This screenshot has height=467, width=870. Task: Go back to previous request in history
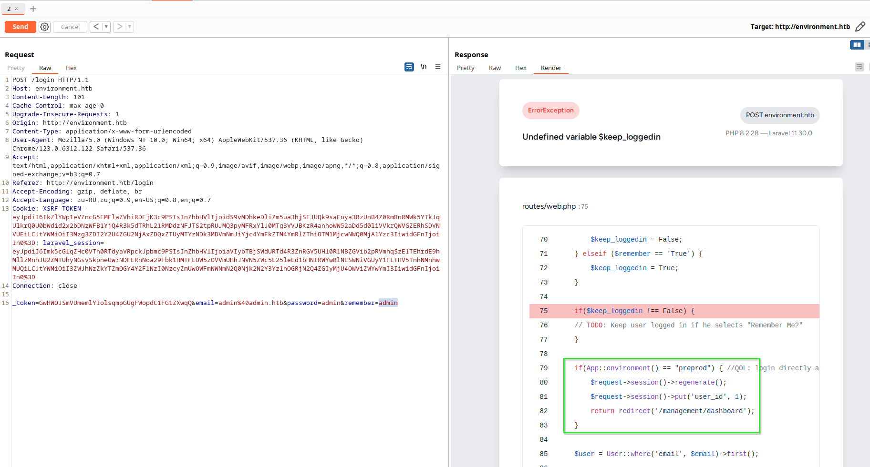pyautogui.click(x=96, y=27)
